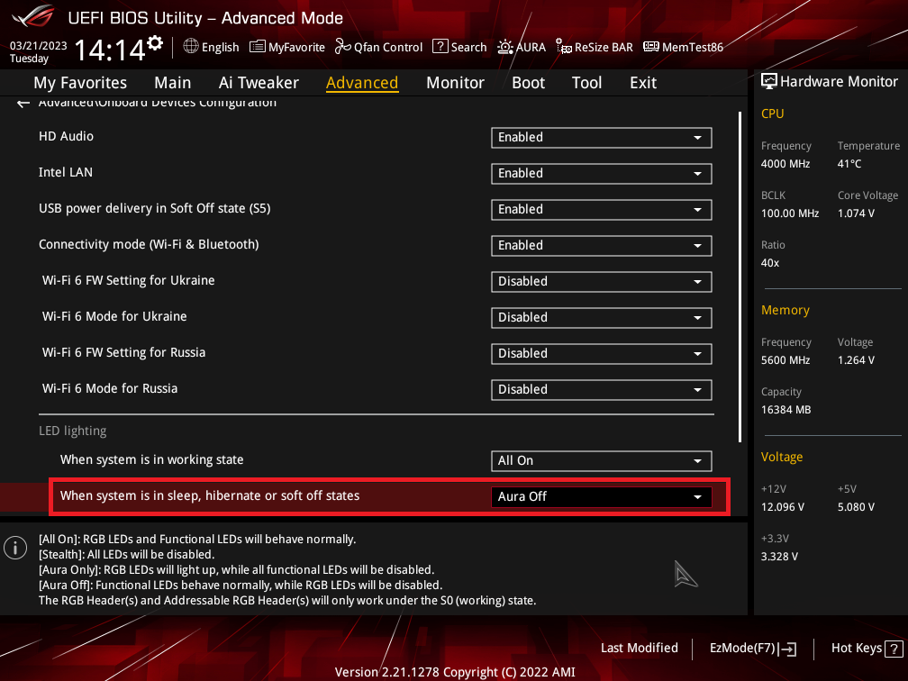908x681 pixels.
Task: Expand working state LED lighting dropdown
Action: 601,460
